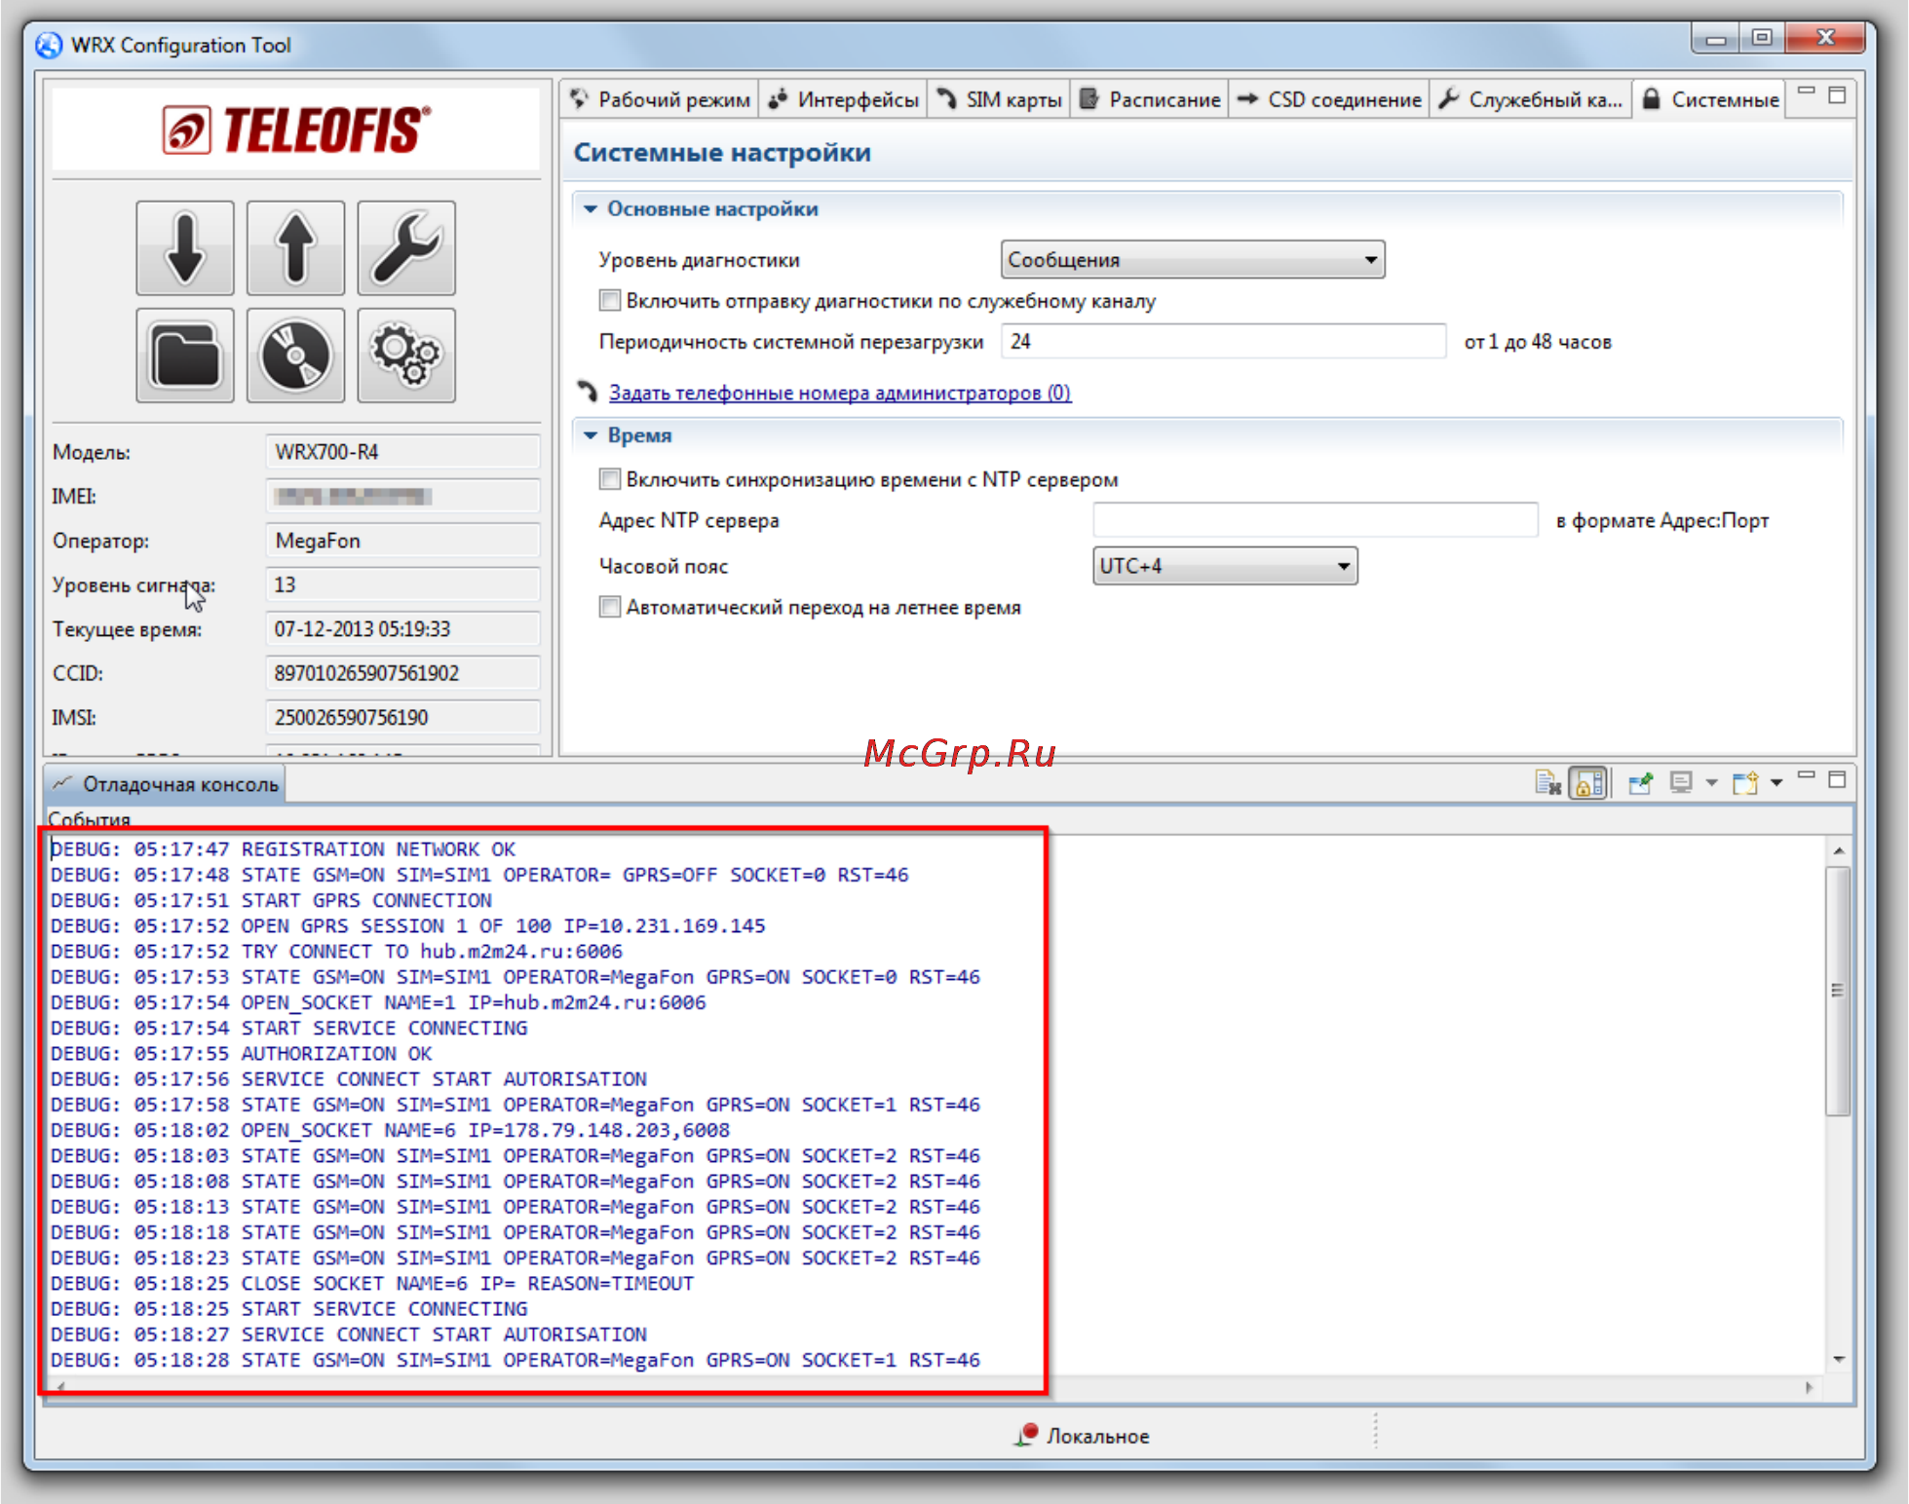1909x1504 pixels.
Task: Open the Display Selected Console dropdown arrow
Action: pyautogui.click(x=1712, y=783)
